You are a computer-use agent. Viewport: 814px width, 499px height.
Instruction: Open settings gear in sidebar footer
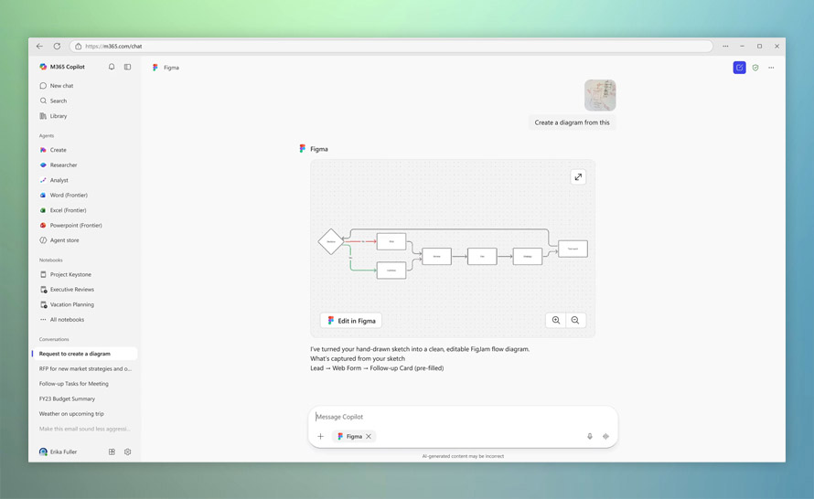pos(128,451)
